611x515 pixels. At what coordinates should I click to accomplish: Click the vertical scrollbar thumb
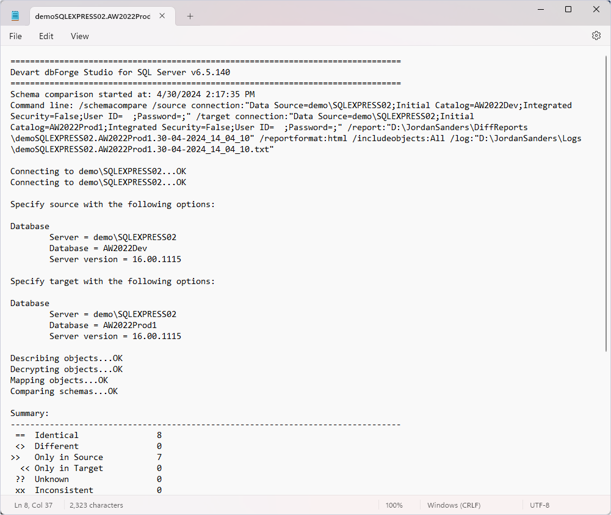[x=606, y=203]
